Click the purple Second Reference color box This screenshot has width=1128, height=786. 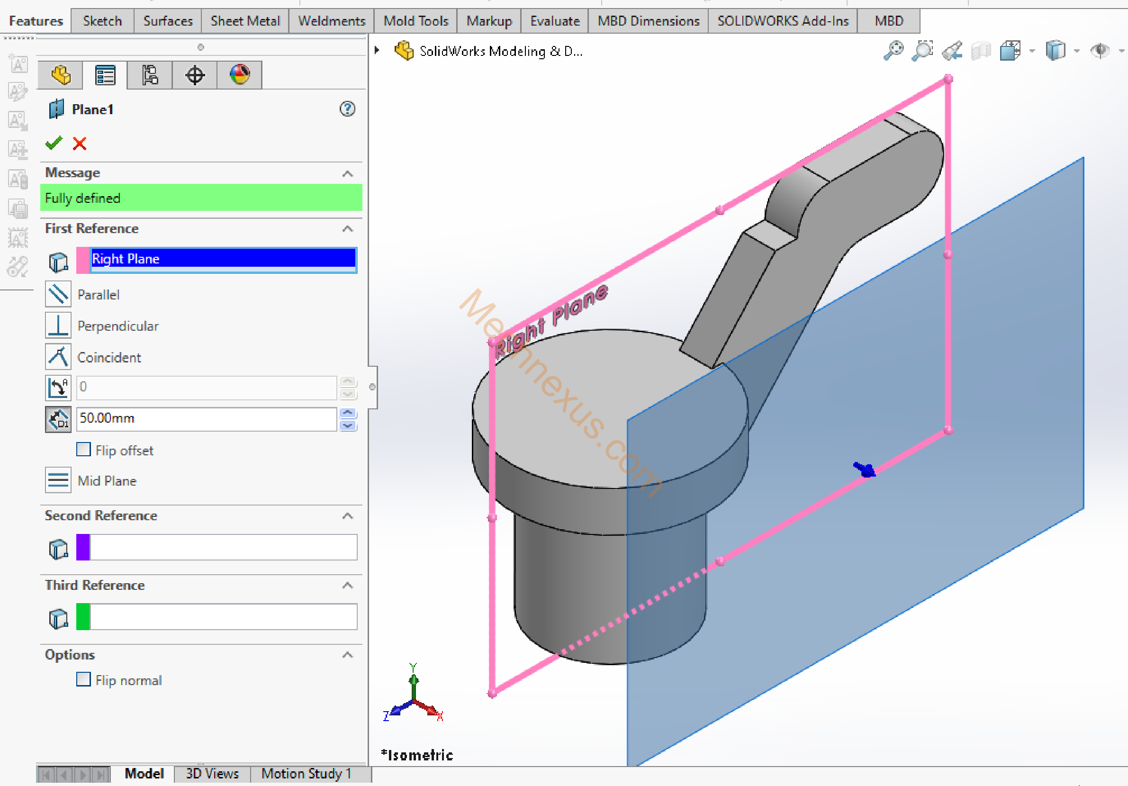pyautogui.click(x=83, y=547)
